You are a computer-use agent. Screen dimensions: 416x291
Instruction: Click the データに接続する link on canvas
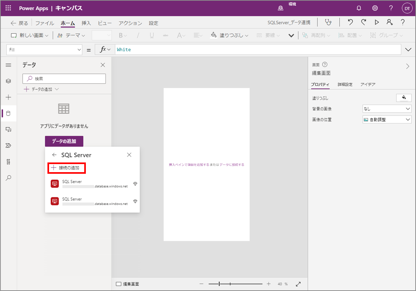tap(232, 165)
